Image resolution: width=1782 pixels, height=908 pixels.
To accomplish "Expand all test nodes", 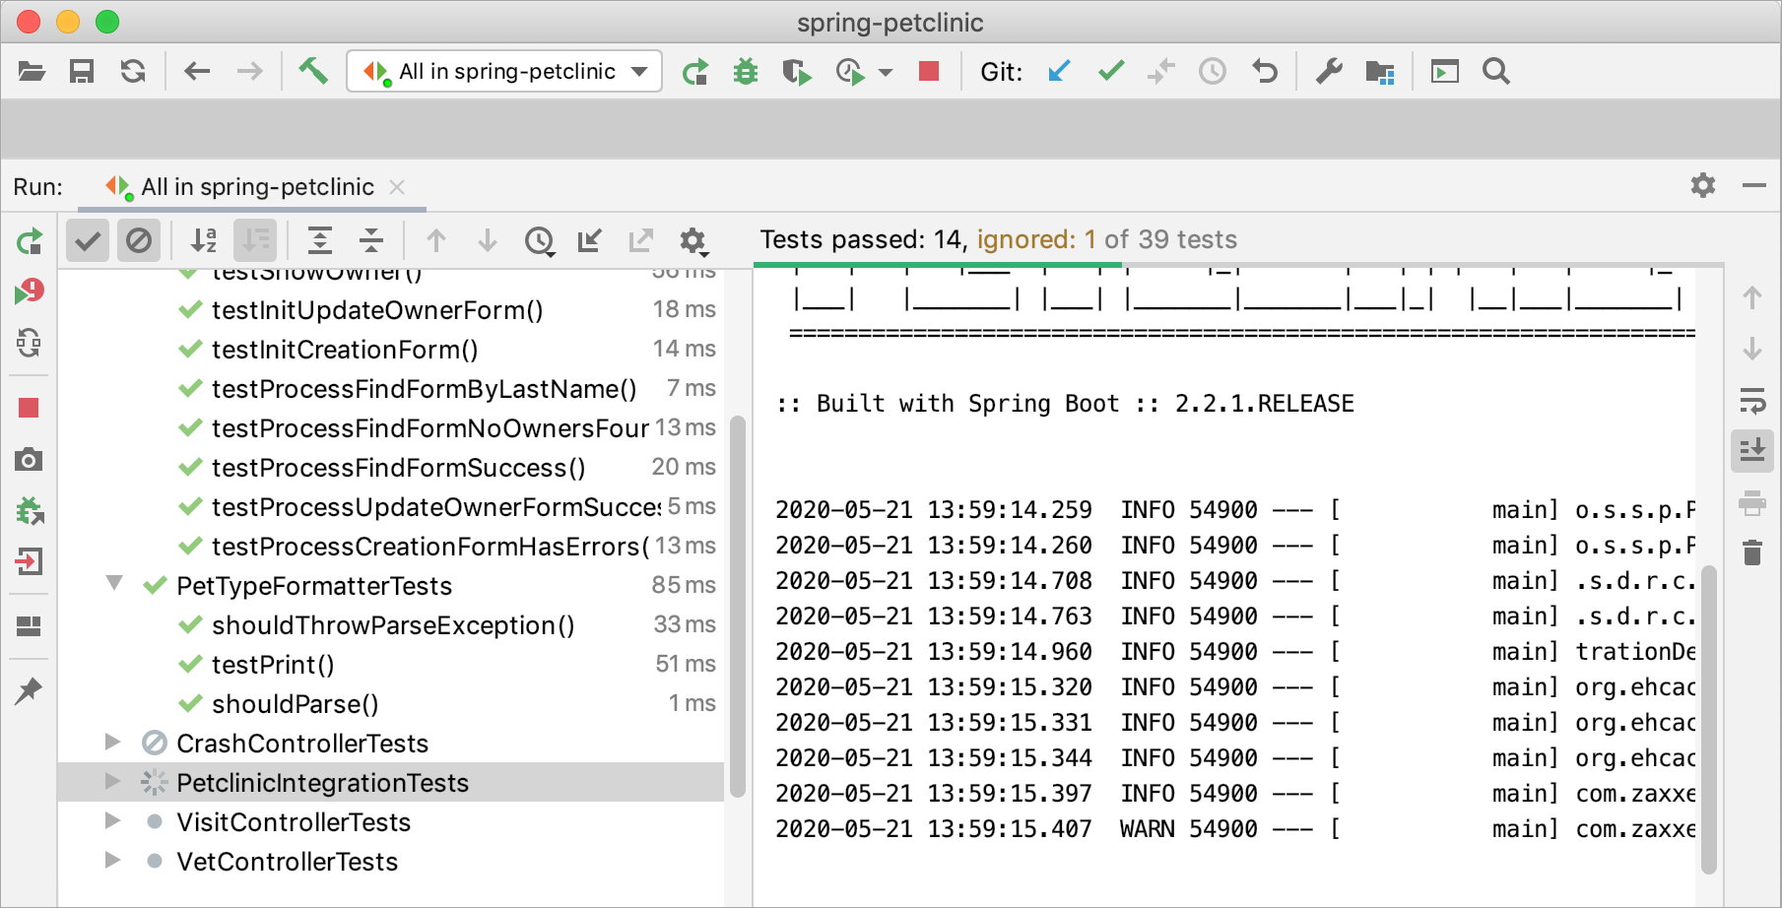I will (320, 240).
